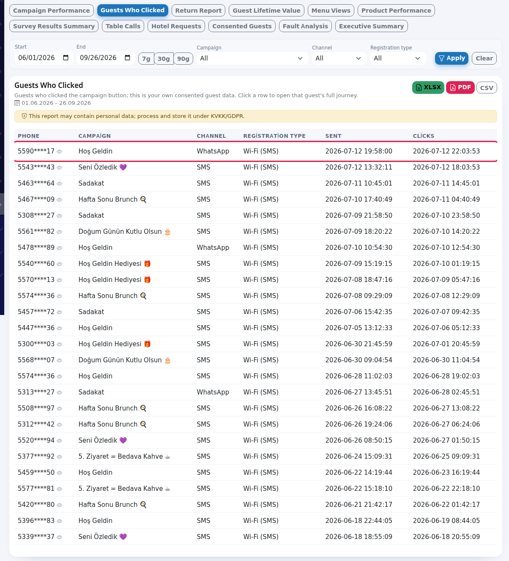Apply the selected filters
509x561 pixels.
[452, 58]
